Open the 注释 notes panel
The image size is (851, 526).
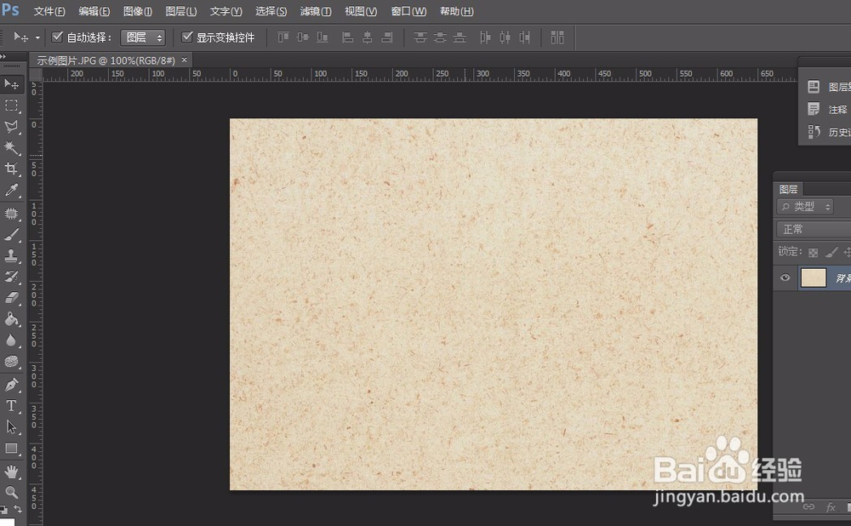click(x=828, y=109)
